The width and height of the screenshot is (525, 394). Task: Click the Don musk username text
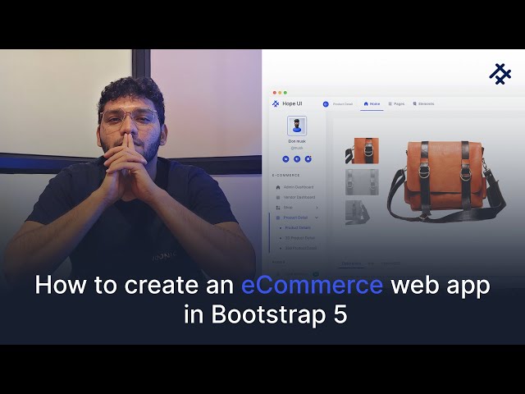tap(297, 141)
